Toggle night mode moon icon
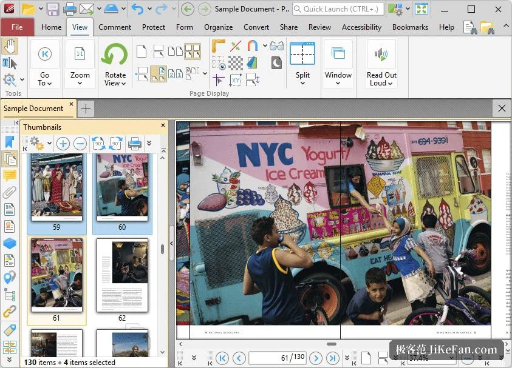The height and width of the screenshot is (368, 512). coord(276,63)
